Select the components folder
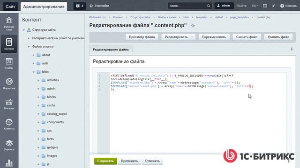Image resolution: width=300 pixels, height=168 pixels. click(55, 122)
